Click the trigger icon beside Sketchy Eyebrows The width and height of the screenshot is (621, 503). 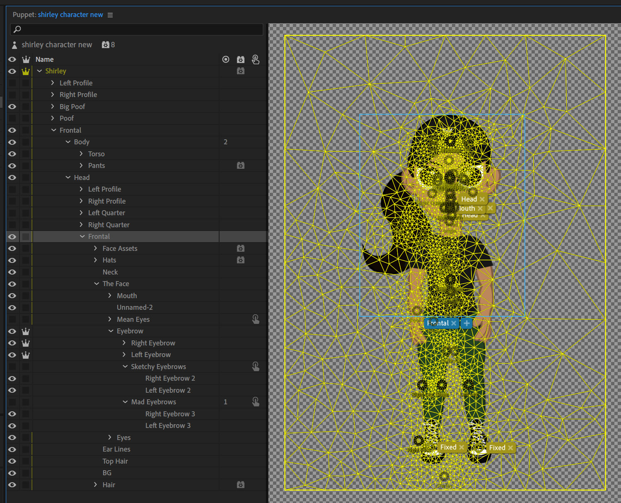(x=256, y=366)
